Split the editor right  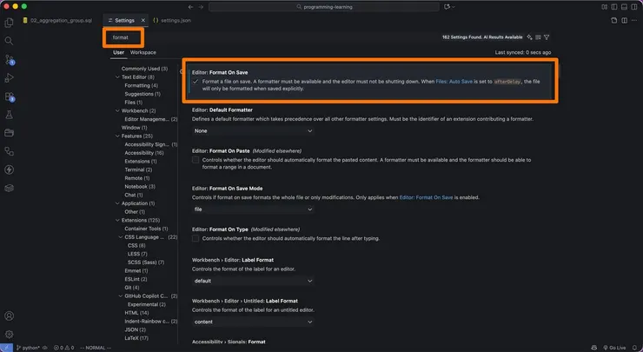tap(624, 21)
